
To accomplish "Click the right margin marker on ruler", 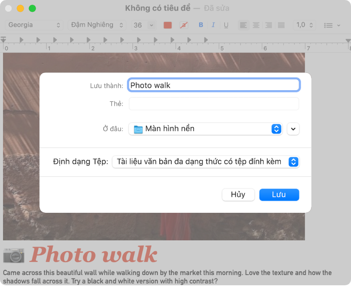I will pos(348,40).
